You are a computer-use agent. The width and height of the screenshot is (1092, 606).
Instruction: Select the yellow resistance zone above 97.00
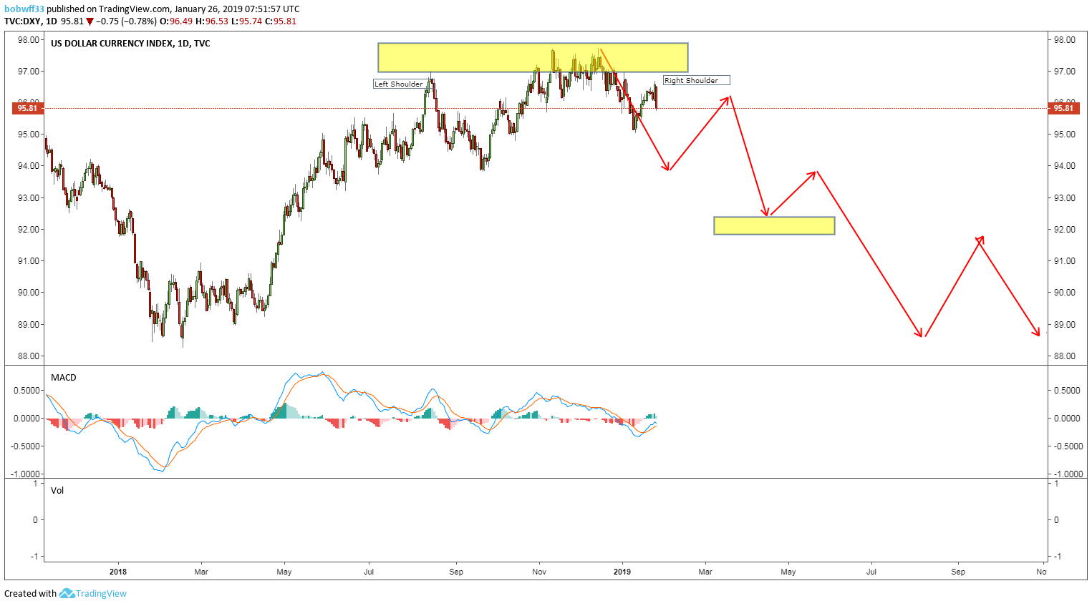pos(533,57)
